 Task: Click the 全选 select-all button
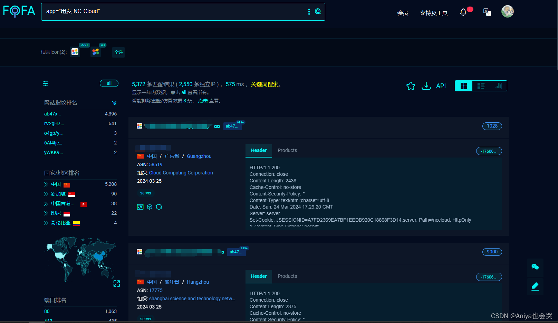coord(118,52)
